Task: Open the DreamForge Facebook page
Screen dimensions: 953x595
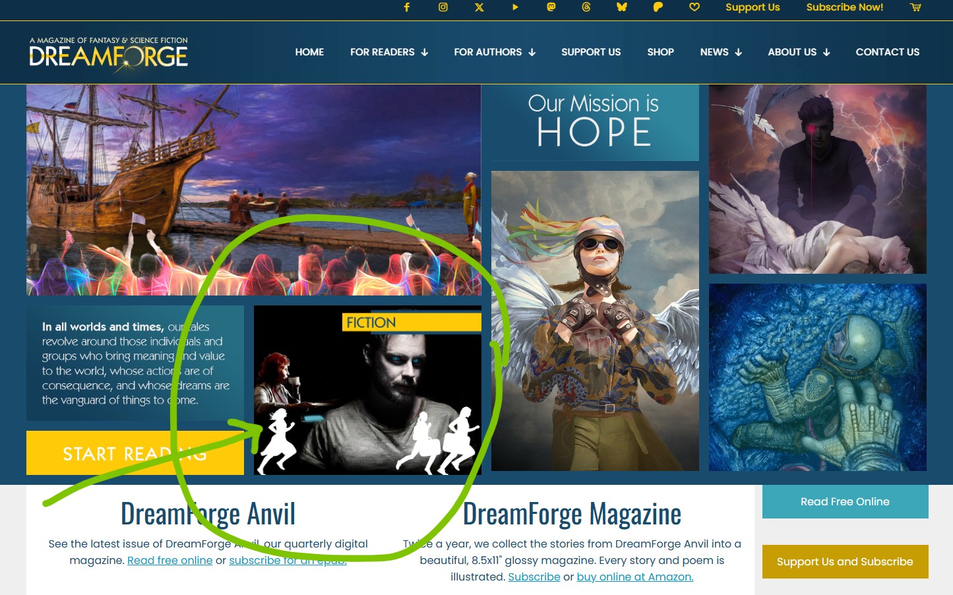Action: [407, 8]
